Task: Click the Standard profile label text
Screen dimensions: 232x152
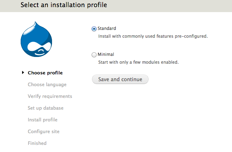Action: pyautogui.click(x=107, y=28)
